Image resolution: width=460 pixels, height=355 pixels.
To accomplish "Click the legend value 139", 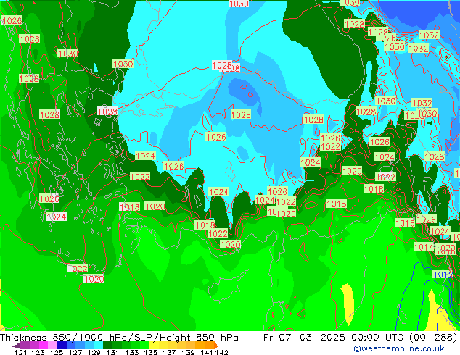I will pyautogui.click(x=188, y=352).
